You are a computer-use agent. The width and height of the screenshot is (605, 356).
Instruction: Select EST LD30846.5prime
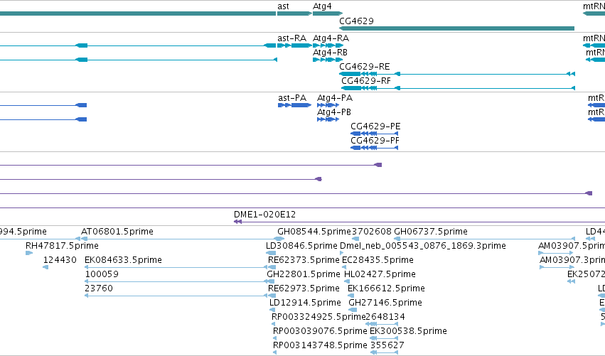pyautogui.click(x=301, y=246)
